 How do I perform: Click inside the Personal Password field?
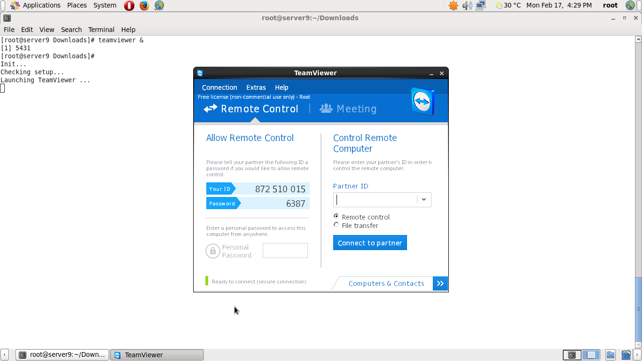pos(285,250)
